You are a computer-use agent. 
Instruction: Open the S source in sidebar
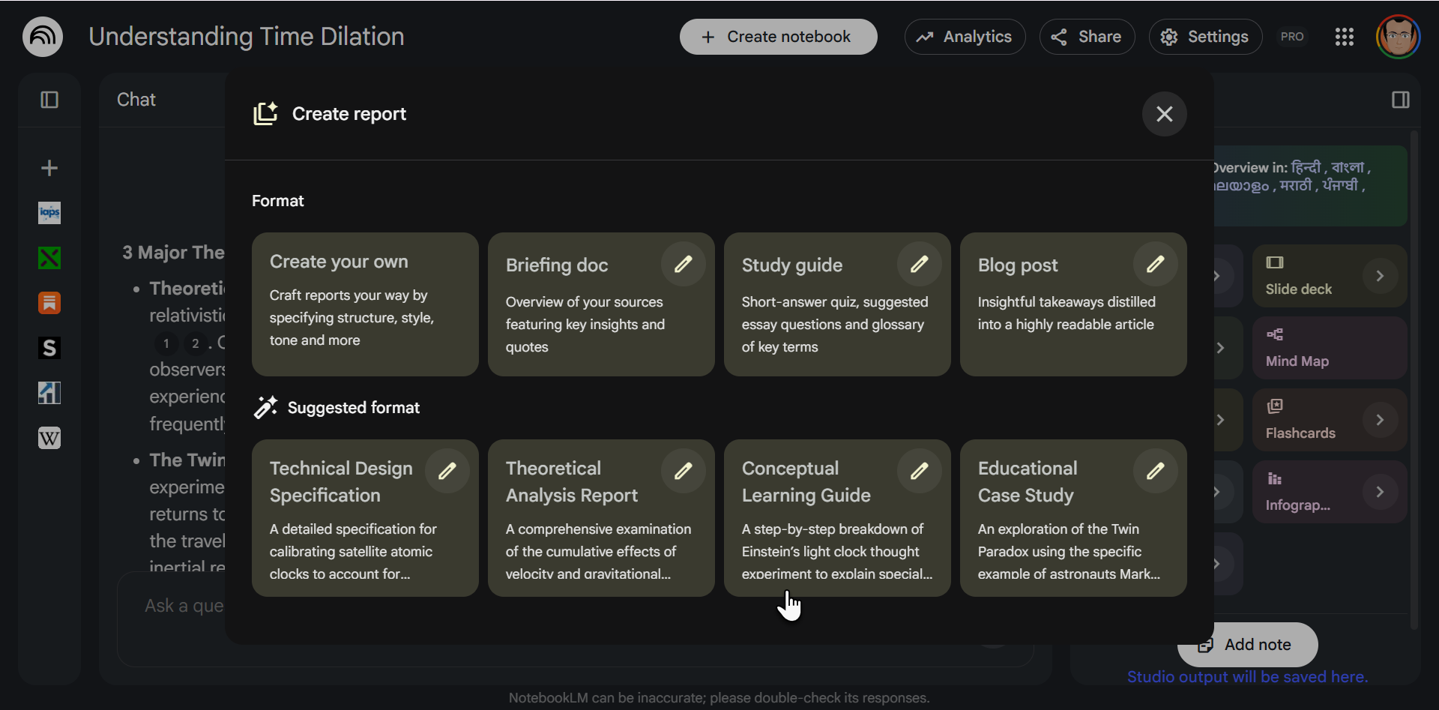[49, 348]
